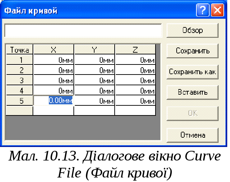Click the Сохранить как button

[193, 72]
